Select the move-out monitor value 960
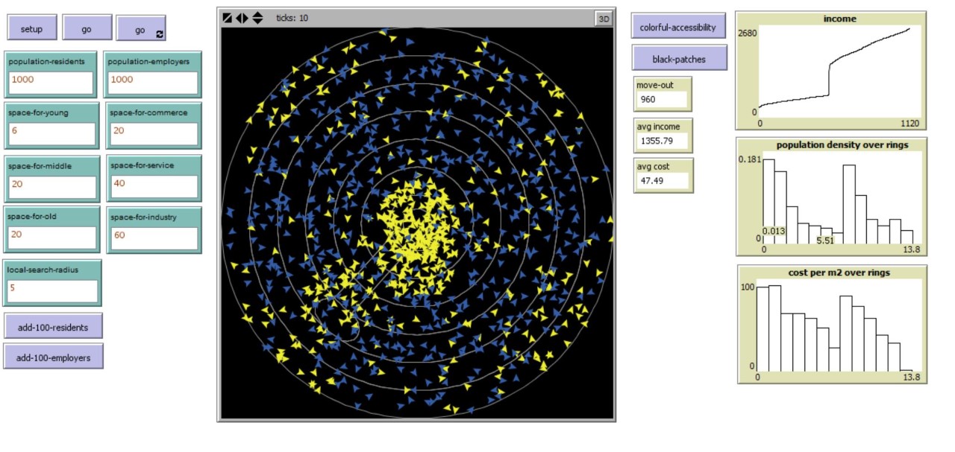The height and width of the screenshot is (452, 955). pyautogui.click(x=661, y=99)
